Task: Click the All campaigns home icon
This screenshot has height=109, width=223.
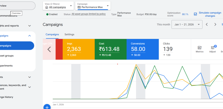Action: pyautogui.click(x=47, y=7)
